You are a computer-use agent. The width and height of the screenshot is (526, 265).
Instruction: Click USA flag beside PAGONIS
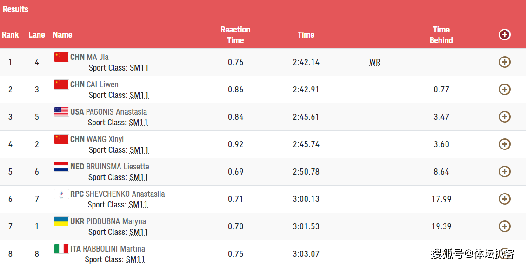coord(61,112)
